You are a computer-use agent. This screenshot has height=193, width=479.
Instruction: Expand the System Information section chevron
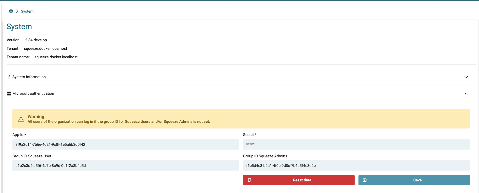pyautogui.click(x=466, y=77)
